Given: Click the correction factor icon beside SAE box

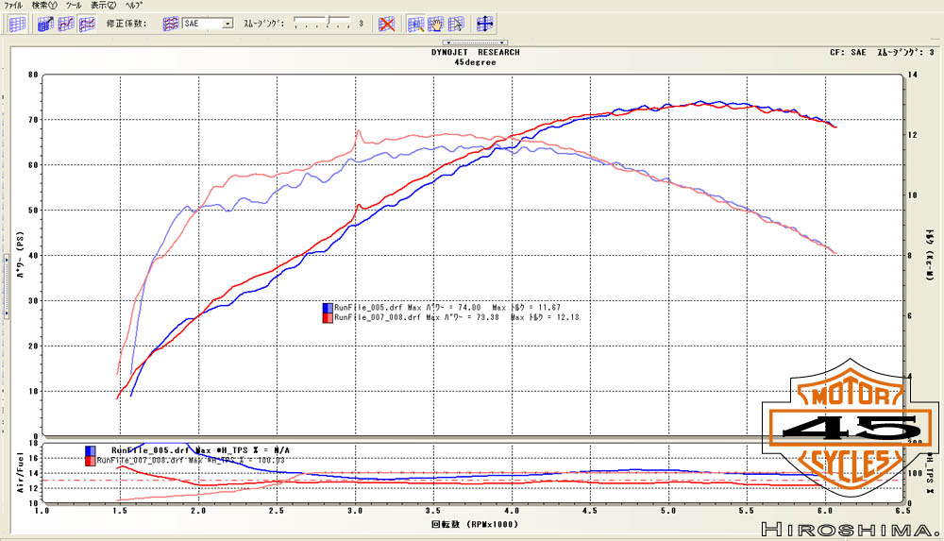Looking at the screenshot, I should (x=171, y=24).
